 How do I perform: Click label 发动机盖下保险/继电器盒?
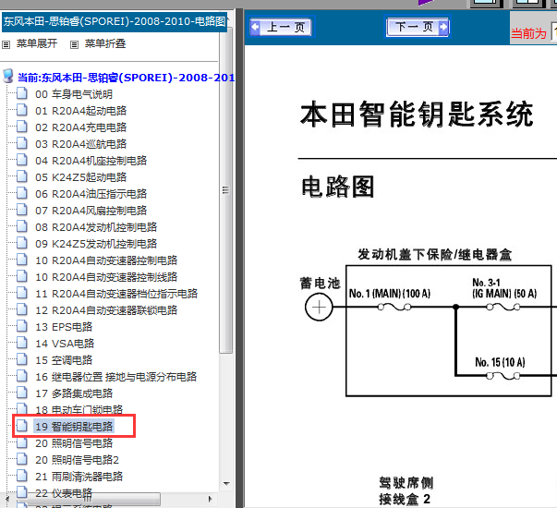click(x=434, y=255)
